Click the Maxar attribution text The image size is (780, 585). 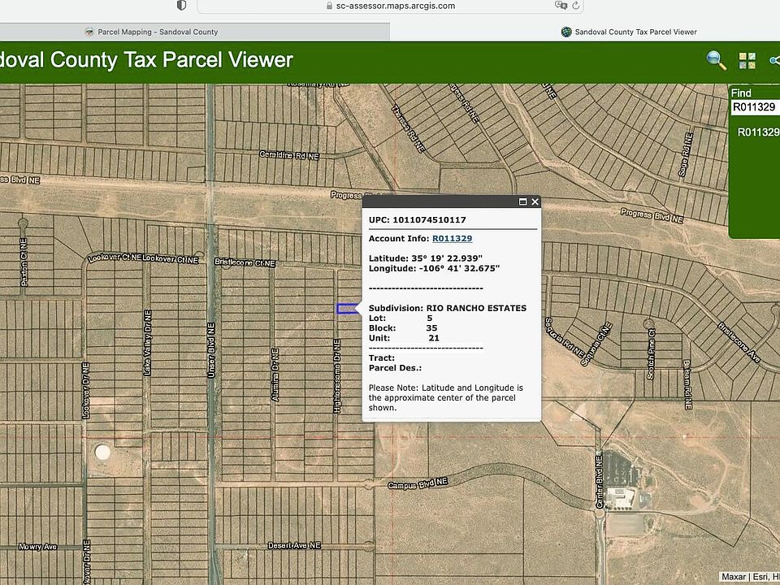[x=734, y=577]
